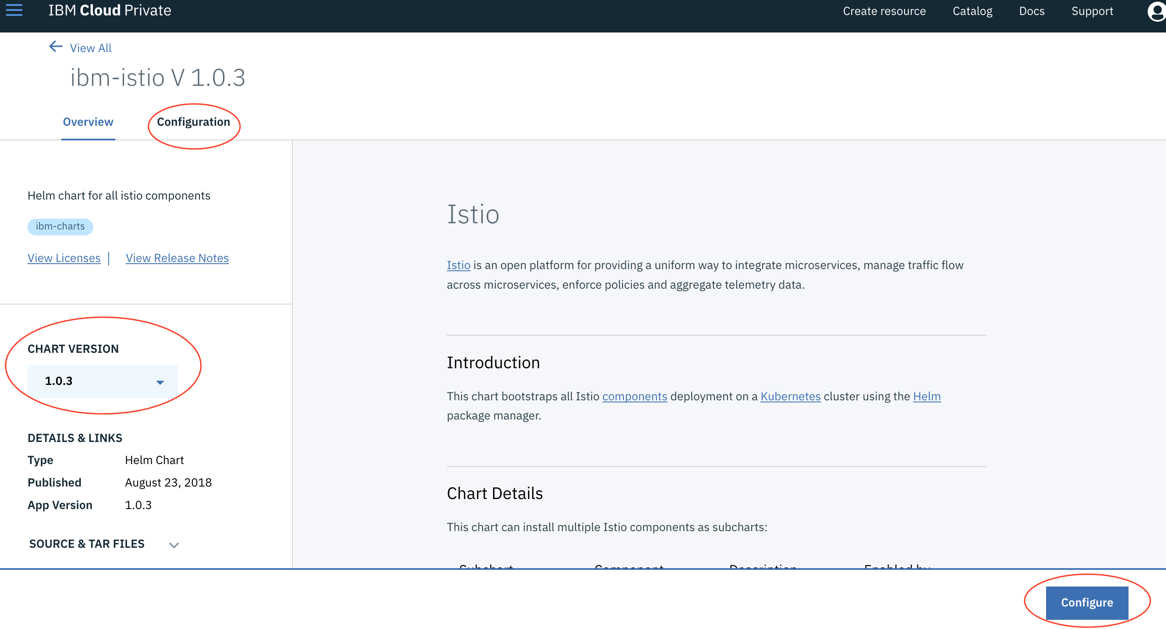Click the back arrow beside View All
The width and height of the screenshot is (1166, 629).
(56, 47)
